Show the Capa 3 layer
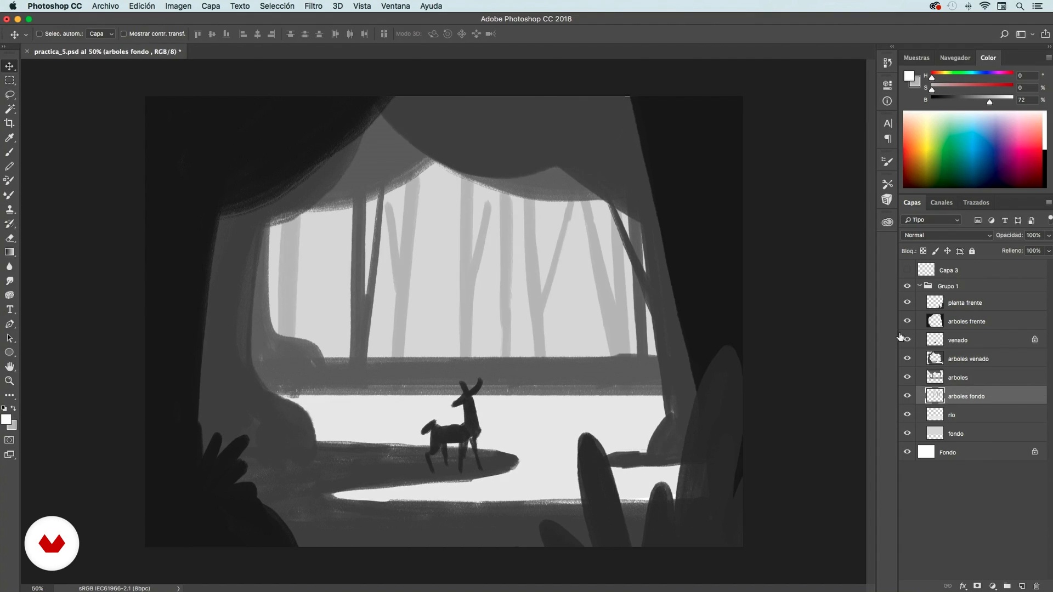Screen dimensions: 1053x592 [x=907, y=270]
